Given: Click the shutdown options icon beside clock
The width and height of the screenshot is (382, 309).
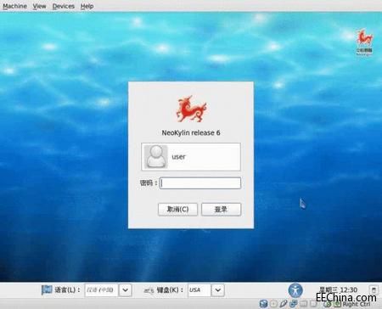Looking at the screenshot, I should 374,289.
